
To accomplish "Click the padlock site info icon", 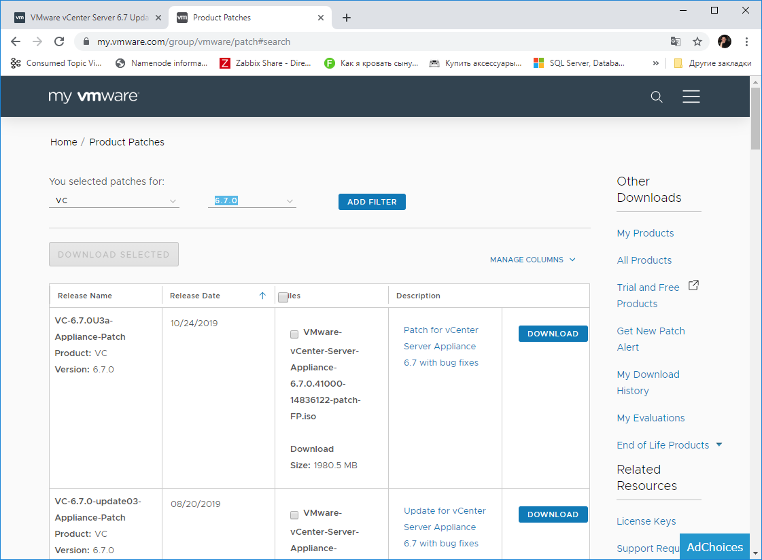I will point(86,41).
